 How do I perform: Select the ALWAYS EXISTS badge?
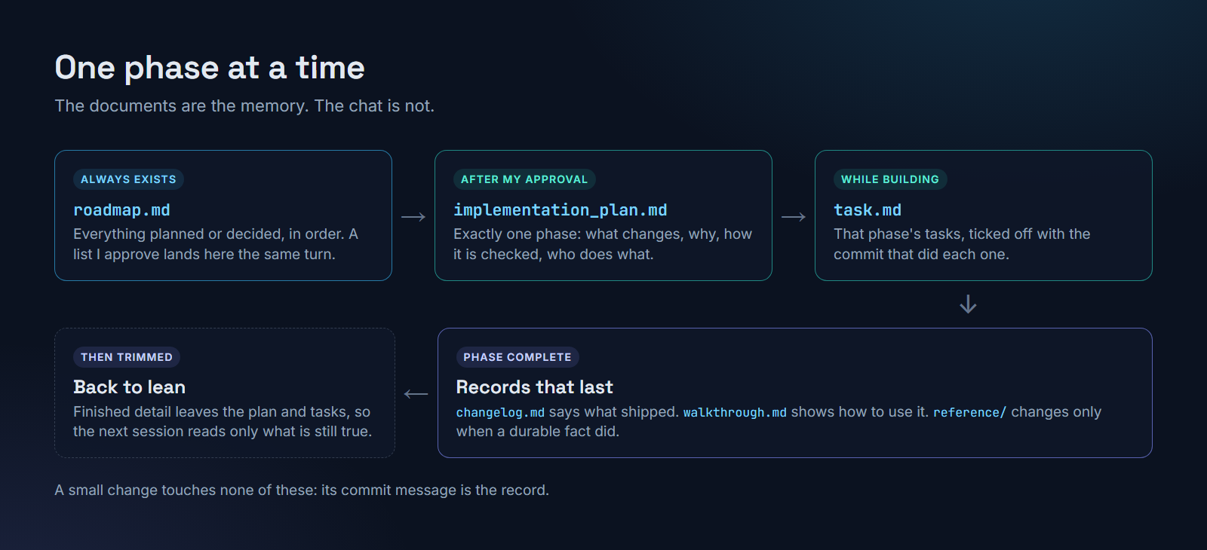click(x=128, y=179)
